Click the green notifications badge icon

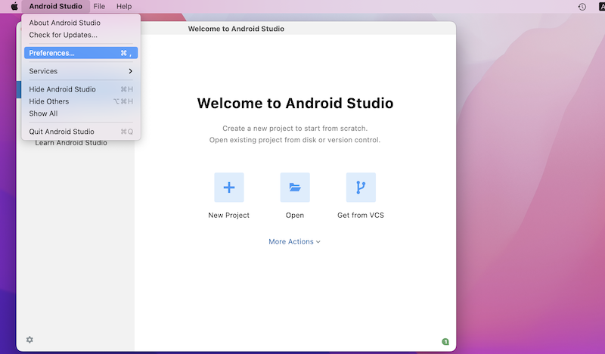pos(445,342)
